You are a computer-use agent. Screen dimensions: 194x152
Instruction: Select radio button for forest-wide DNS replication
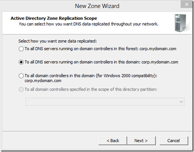[21, 49]
